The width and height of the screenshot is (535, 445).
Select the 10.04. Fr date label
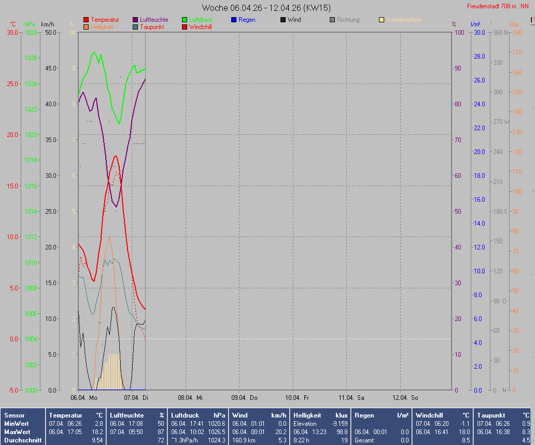click(x=297, y=398)
